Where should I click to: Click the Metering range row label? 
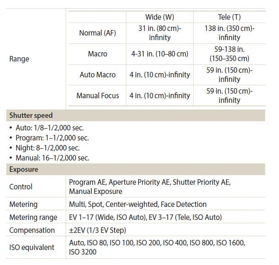pyautogui.click(x=33, y=217)
